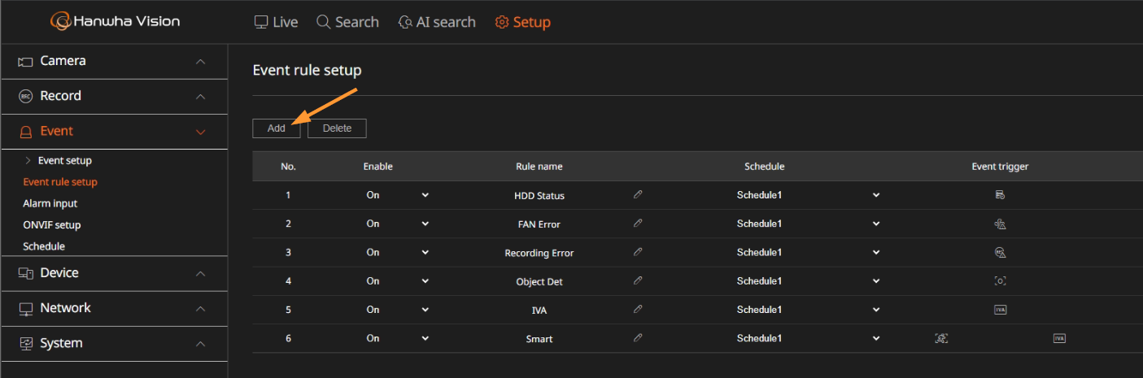Screen dimensions: 1143x378
Task: Open the Search tab
Action: click(347, 22)
